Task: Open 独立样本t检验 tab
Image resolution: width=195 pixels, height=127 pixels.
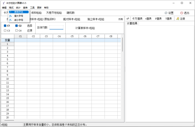Action: coord(96,19)
